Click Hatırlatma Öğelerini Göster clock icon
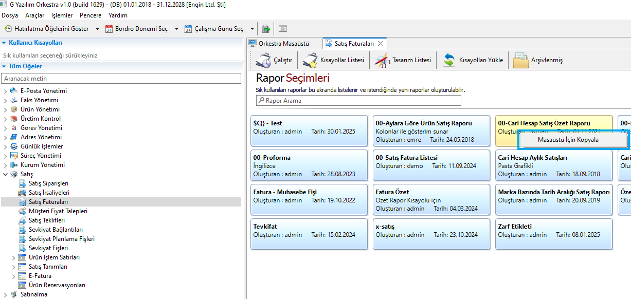The width and height of the screenshot is (631, 299). [x=8, y=29]
